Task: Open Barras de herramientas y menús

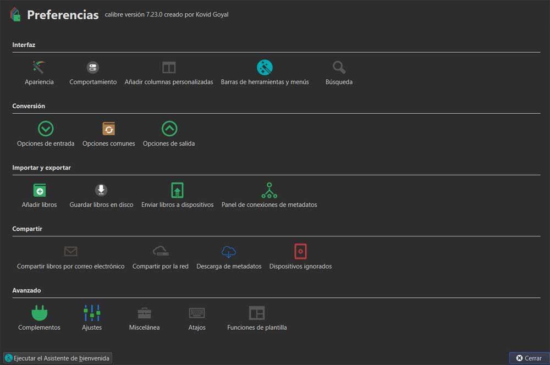Action: click(x=265, y=68)
